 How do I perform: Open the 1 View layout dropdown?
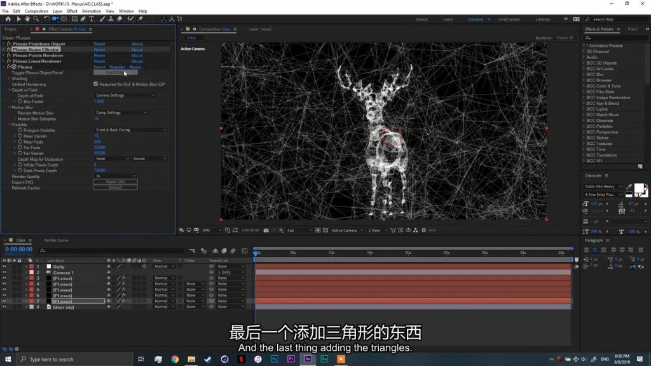378,230
